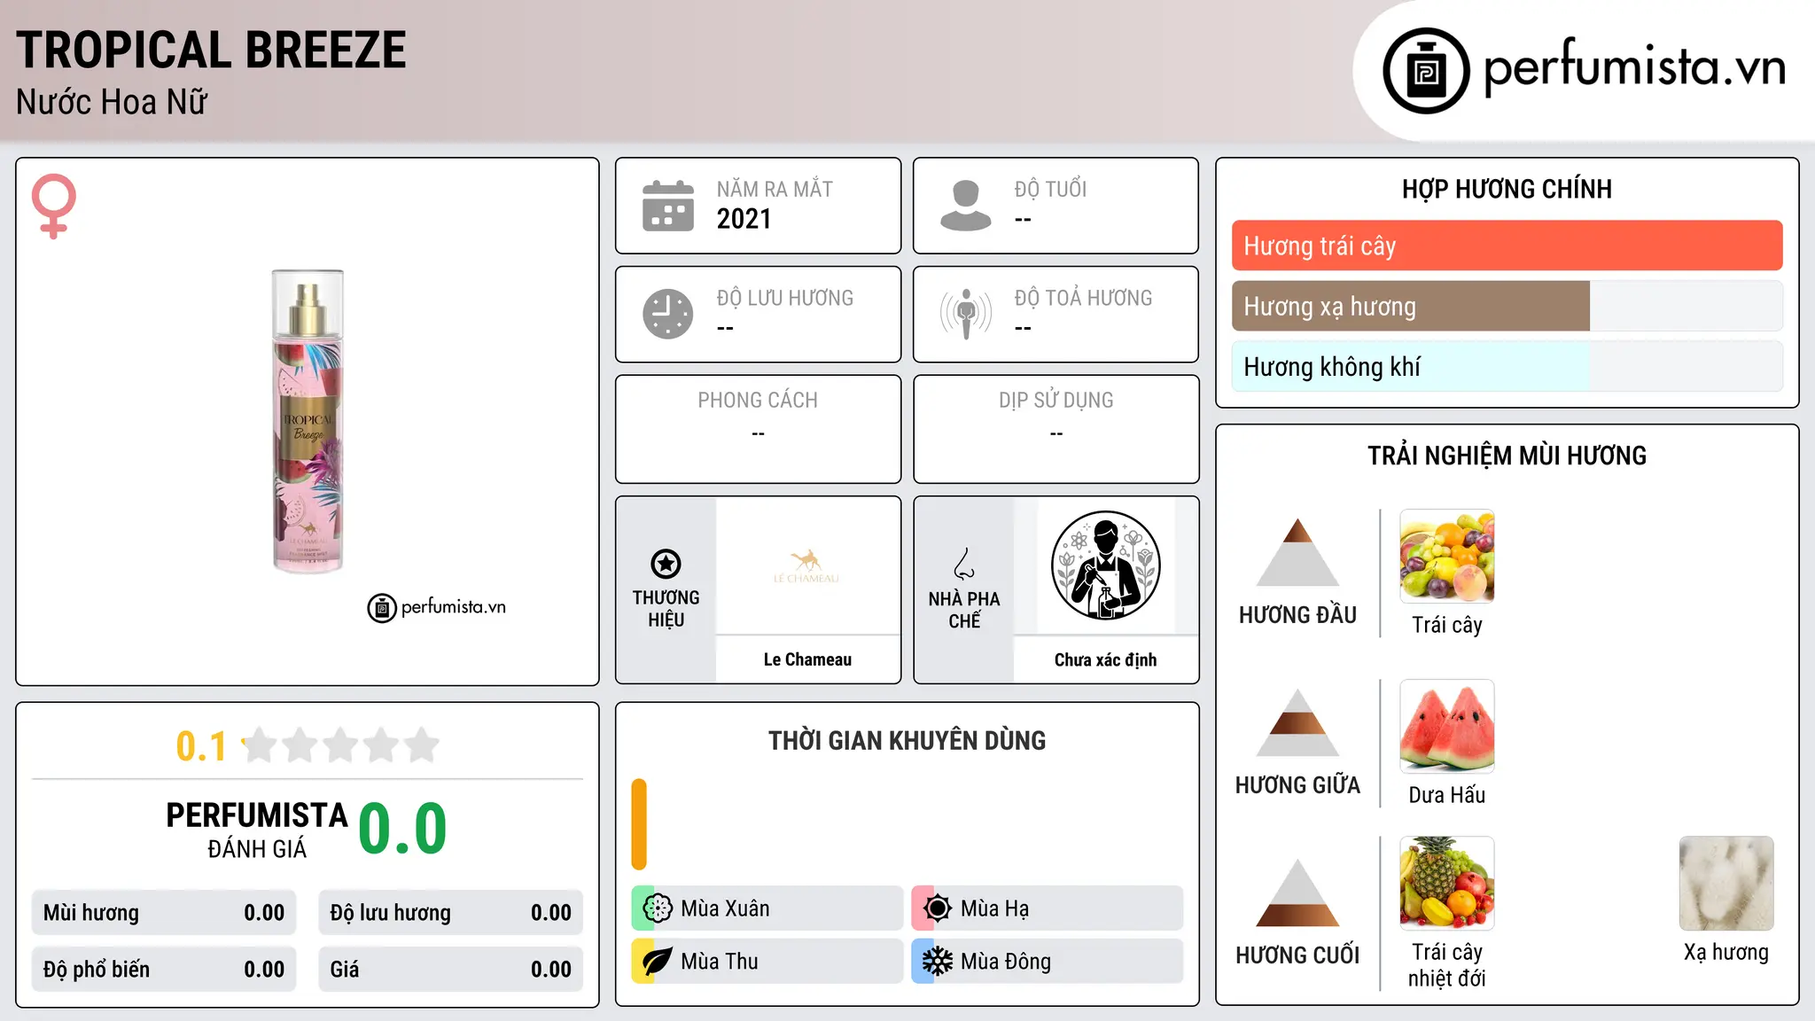Click the sun icon for Mùa Hạ
Viewport: 1815px width, 1021px height.
937,908
